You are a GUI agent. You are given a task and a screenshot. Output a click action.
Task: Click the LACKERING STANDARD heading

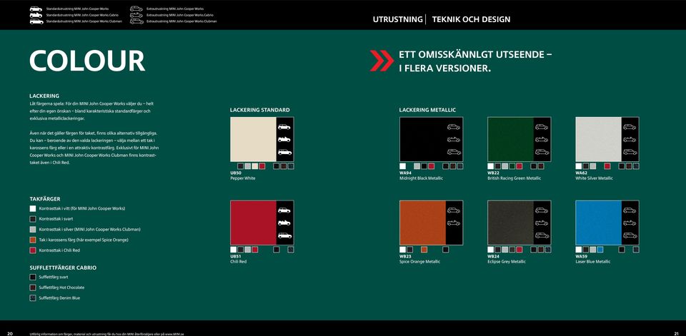click(x=260, y=110)
